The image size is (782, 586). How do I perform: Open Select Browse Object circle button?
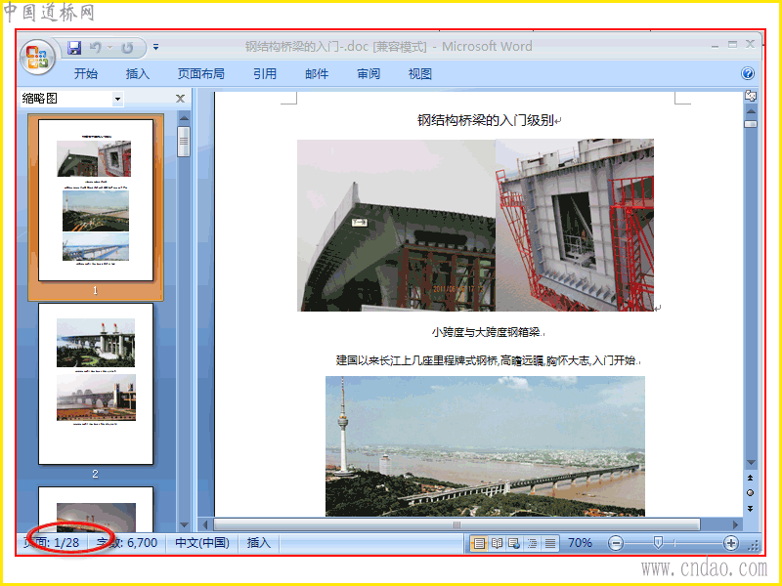[x=750, y=493]
